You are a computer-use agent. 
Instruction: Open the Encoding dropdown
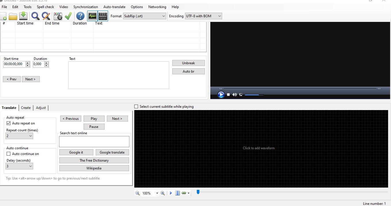pyautogui.click(x=220, y=16)
